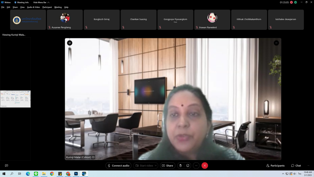The width and height of the screenshot is (314, 177).
Task: Toggle the Start video camera button
Action: coord(144,166)
